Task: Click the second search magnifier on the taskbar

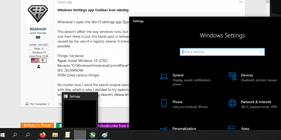Action: point(28,135)
